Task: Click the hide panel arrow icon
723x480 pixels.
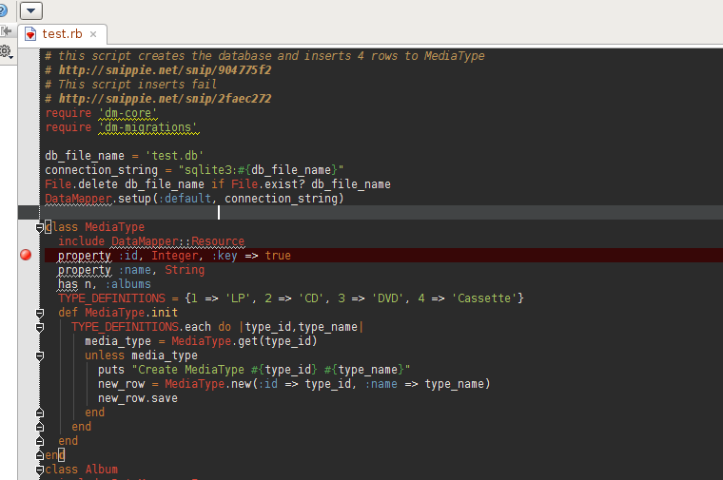Action: tap(6, 30)
